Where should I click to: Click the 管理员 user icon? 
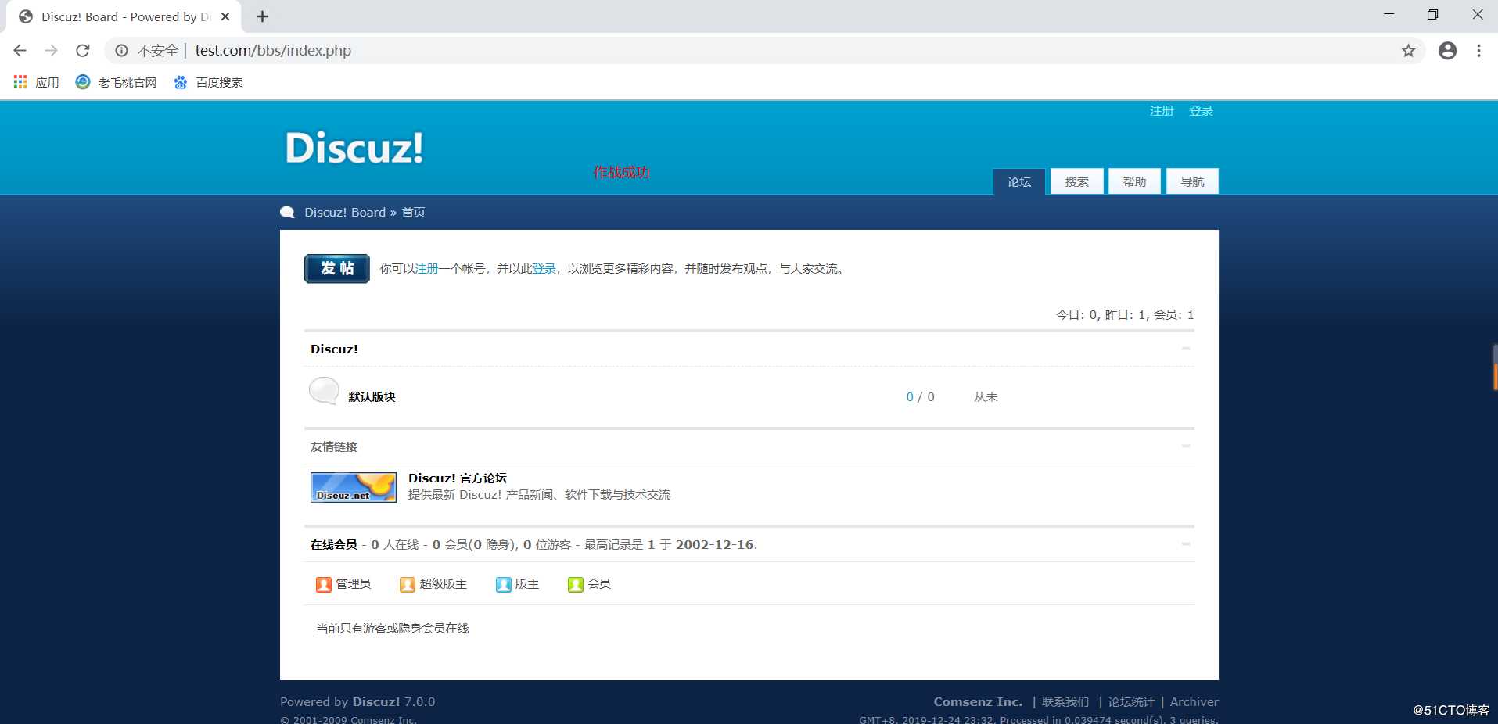click(x=324, y=584)
